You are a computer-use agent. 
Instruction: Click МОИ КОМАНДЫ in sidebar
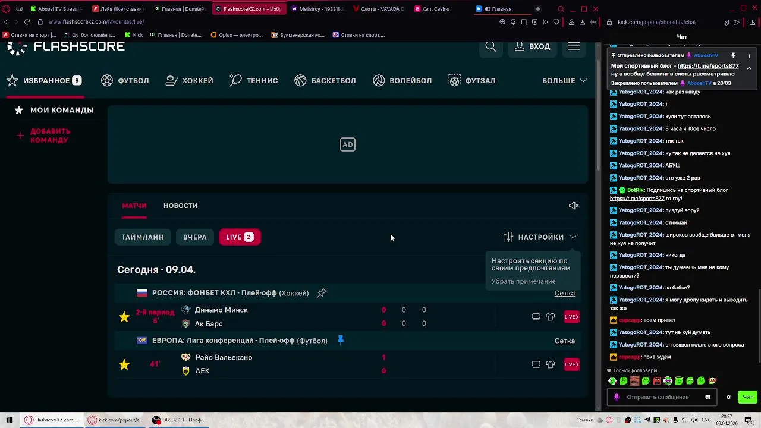pyautogui.click(x=54, y=110)
